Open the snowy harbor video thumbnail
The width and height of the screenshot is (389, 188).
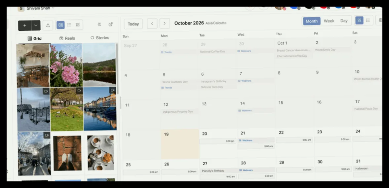tap(33, 110)
